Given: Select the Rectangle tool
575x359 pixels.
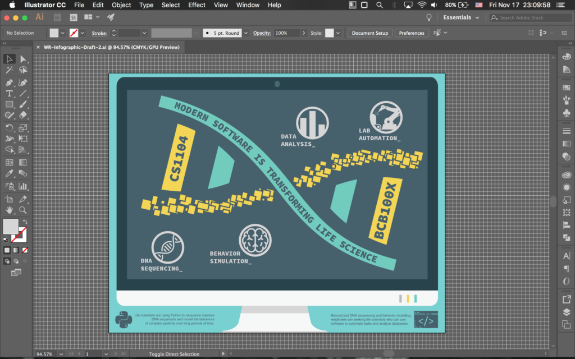Looking at the screenshot, I should click(x=10, y=104).
